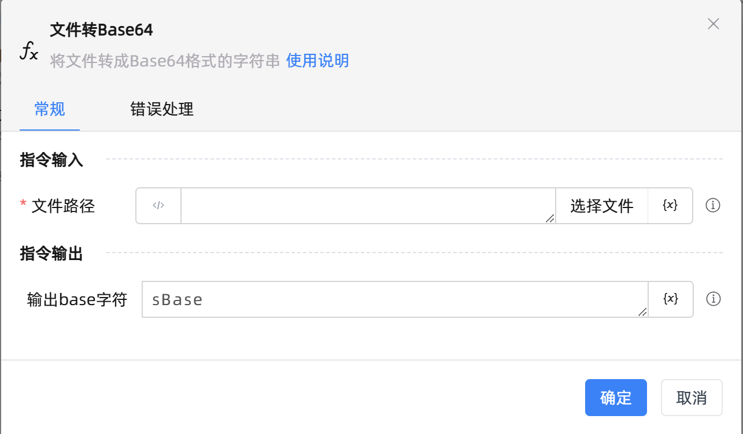Cancel with the 取消 button

[692, 398]
